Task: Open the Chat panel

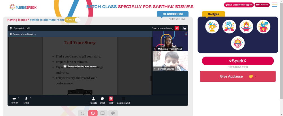Action: pyautogui.click(x=102, y=101)
